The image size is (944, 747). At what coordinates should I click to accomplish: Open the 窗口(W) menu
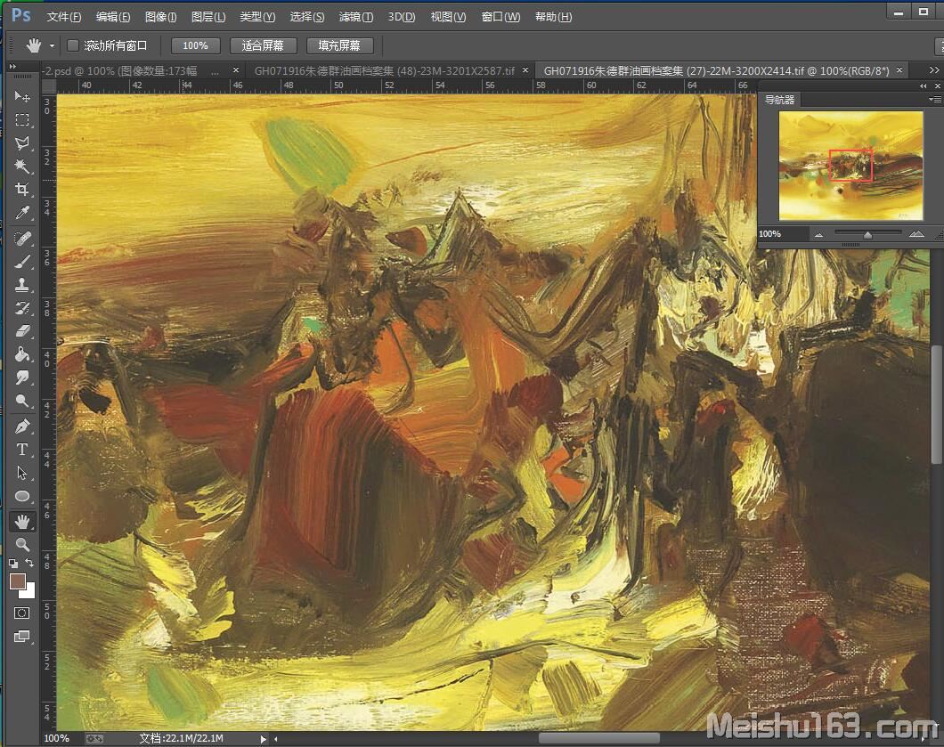pyautogui.click(x=500, y=17)
